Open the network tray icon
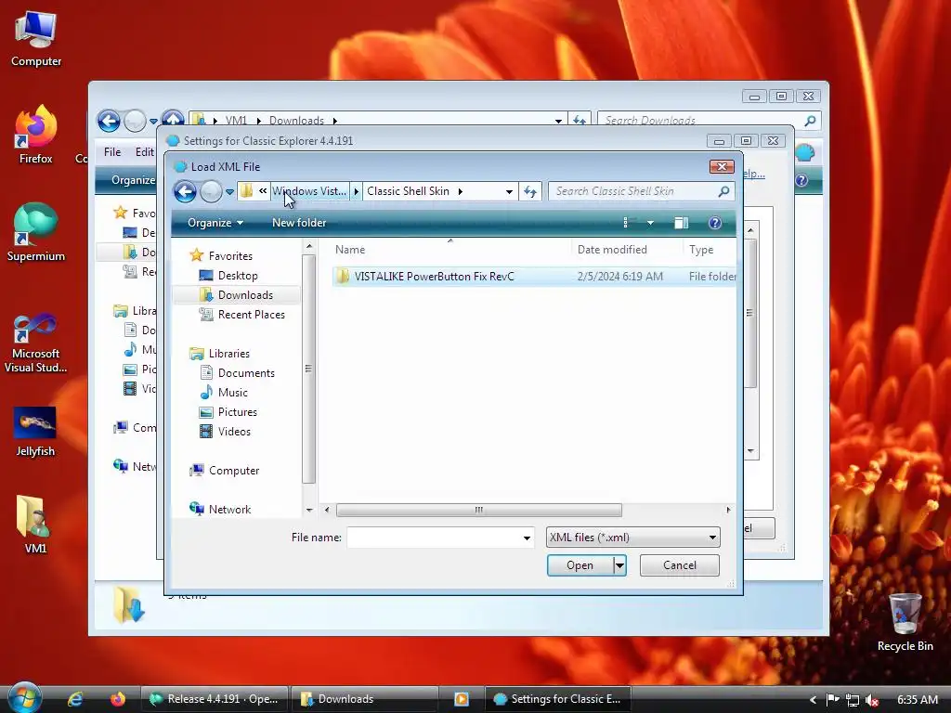This screenshot has height=713, width=951. click(853, 699)
